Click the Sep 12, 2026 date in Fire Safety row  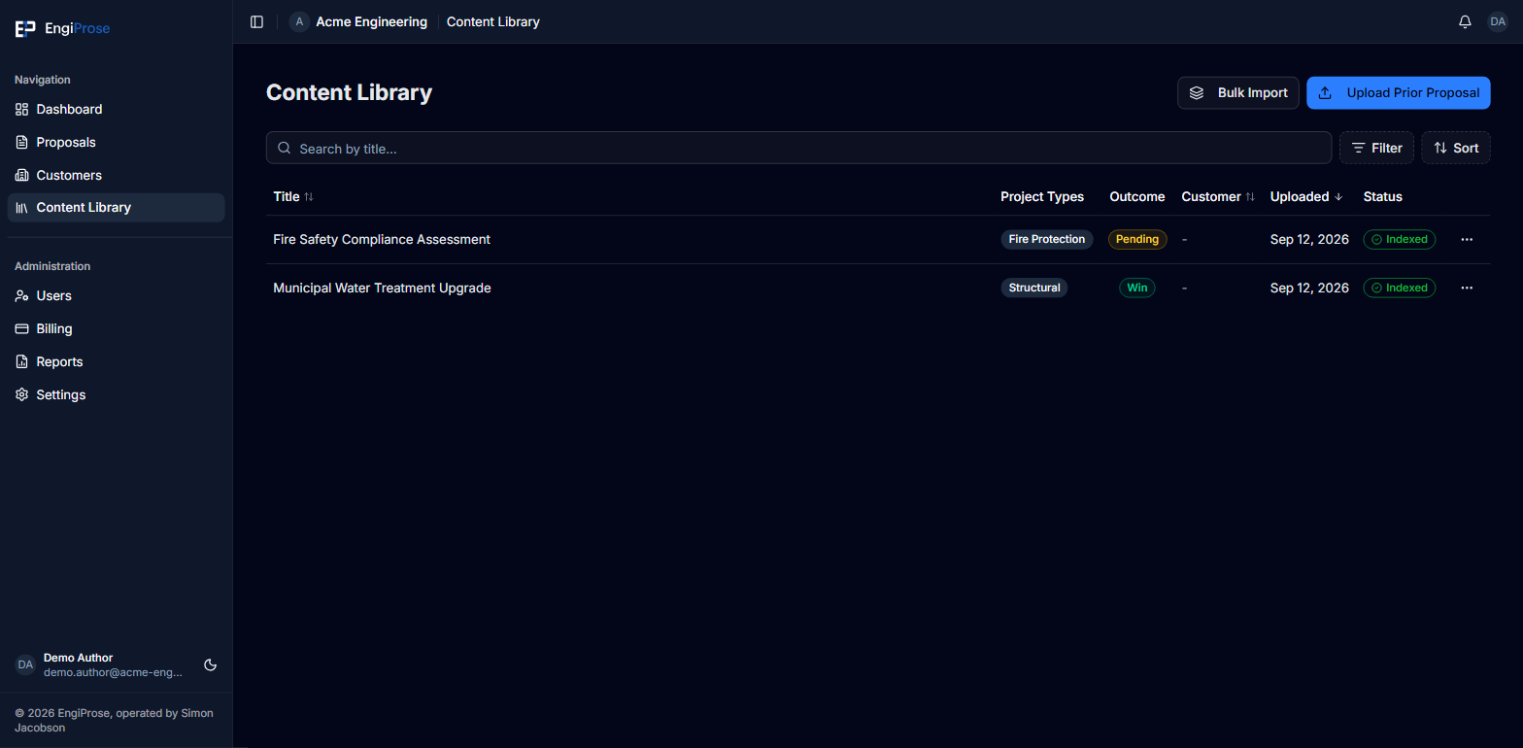(x=1309, y=239)
